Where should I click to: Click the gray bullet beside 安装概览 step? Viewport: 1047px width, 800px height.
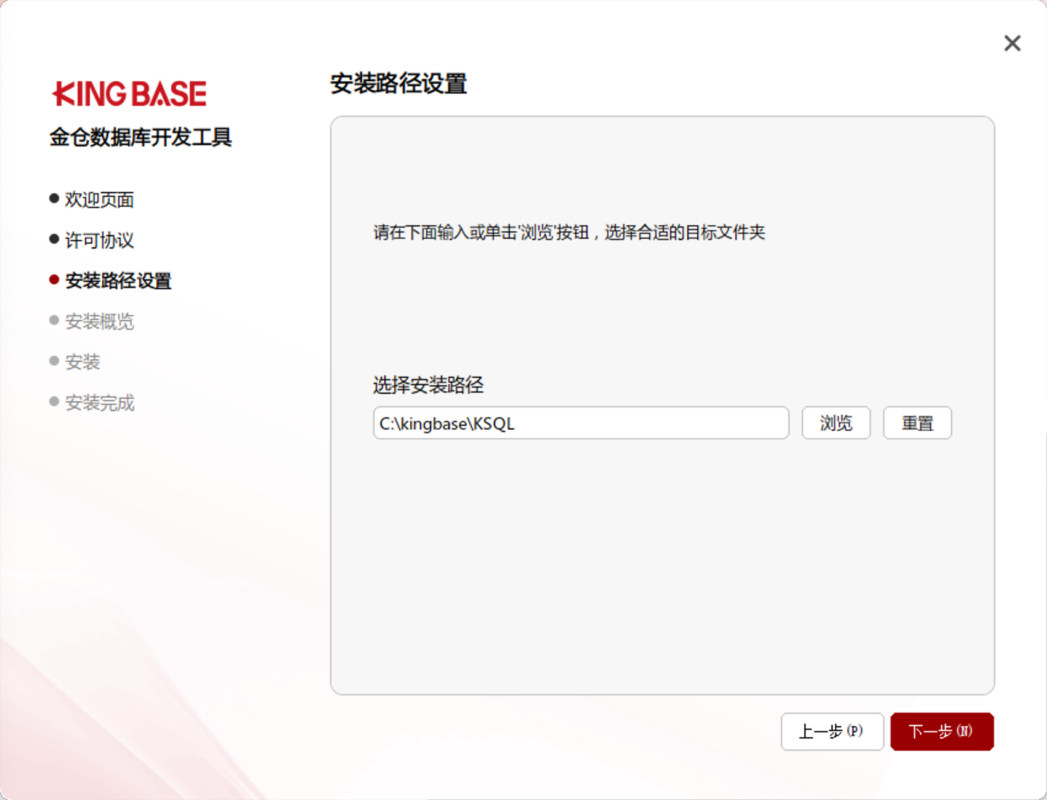tap(54, 321)
